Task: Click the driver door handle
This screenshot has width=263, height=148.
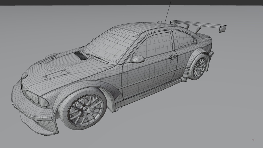Action: (173, 57)
